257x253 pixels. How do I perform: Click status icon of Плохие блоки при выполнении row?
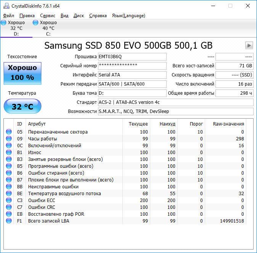click(x=9, y=180)
